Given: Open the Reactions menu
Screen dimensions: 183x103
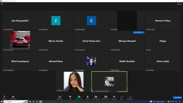Looking at the screenshot, I should 114,97.
